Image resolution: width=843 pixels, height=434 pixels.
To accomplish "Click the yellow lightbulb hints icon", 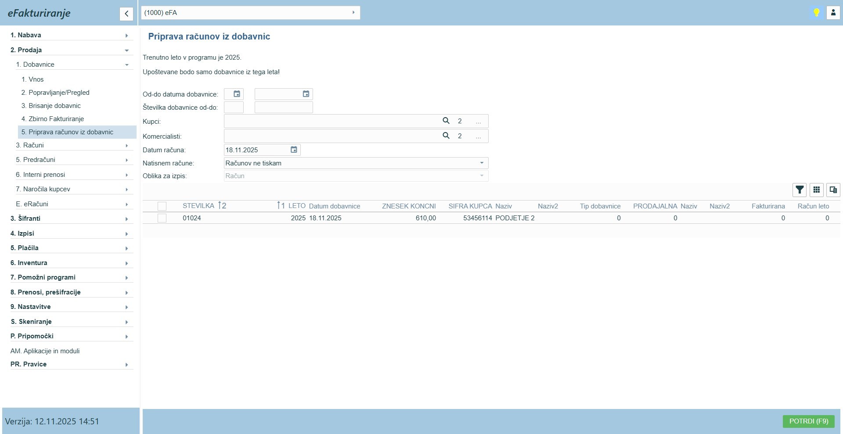I will tap(816, 13).
